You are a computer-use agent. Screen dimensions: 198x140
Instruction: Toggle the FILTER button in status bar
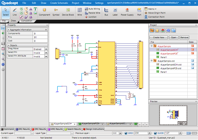tap(194, 133)
